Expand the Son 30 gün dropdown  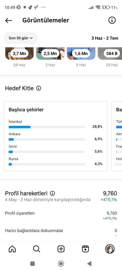click(21, 38)
